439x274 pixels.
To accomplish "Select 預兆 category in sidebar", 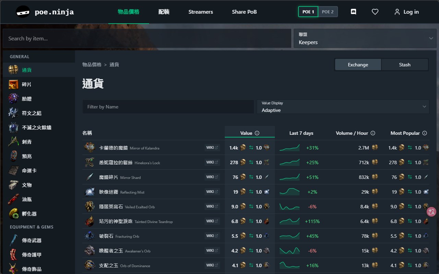I will coord(39,156).
